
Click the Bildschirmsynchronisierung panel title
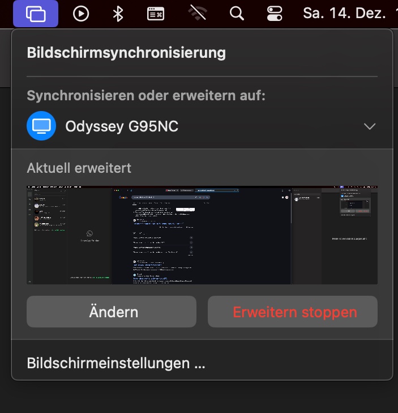pyautogui.click(x=126, y=53)
